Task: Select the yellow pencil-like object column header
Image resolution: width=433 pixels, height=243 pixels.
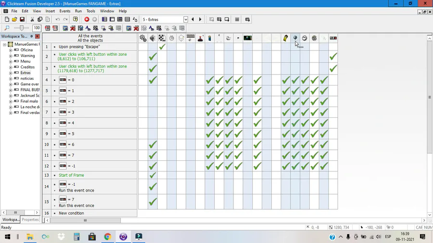Action: click(x=285, y=38)
